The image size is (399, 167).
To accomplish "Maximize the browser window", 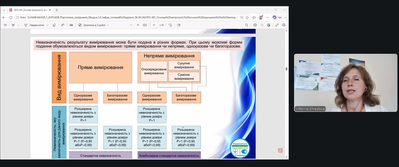I will tap(275, 10).
